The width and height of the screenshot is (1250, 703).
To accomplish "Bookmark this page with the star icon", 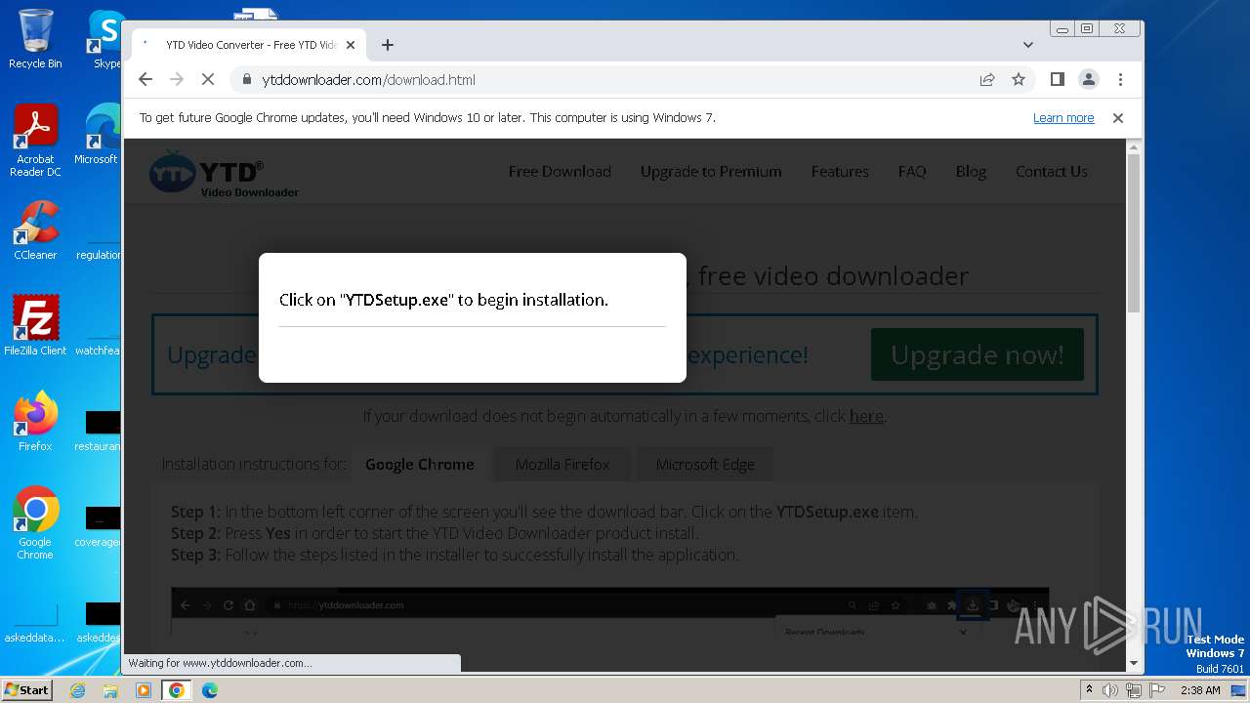I will click(1019, 79).
